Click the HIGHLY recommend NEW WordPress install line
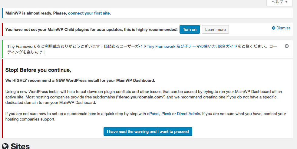297x149 pixels. point(80,80)
